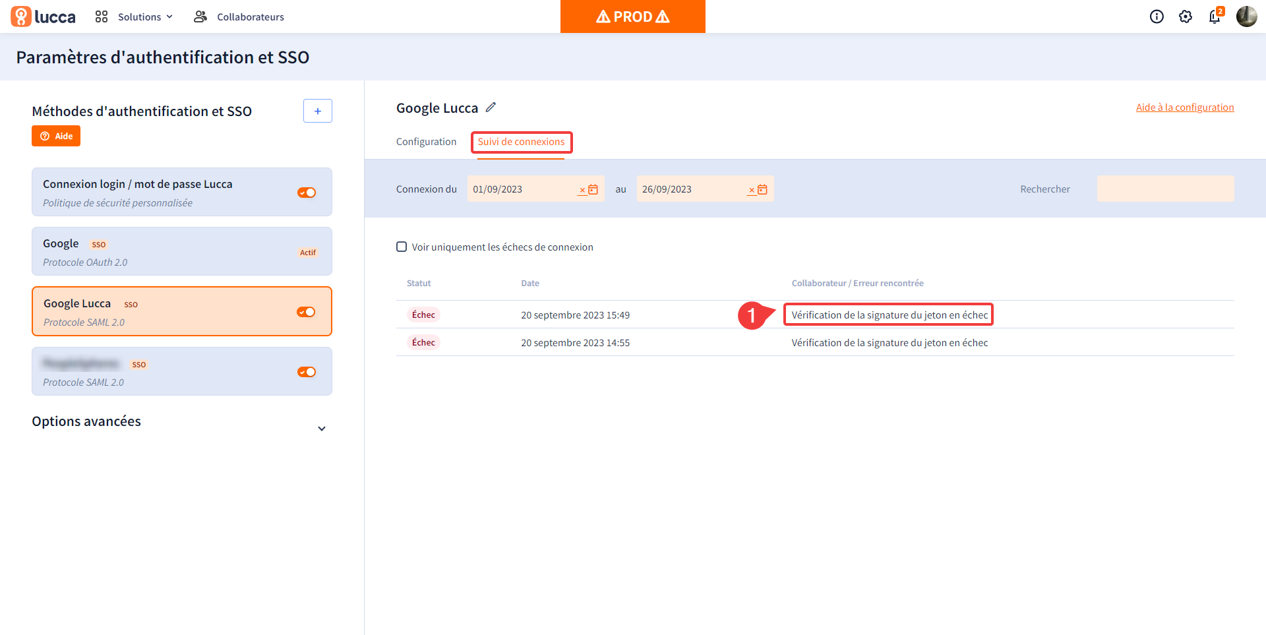Click the date 20 septembre 2023 15:49
This screenshot has width=1266, height=635.
tap(576, 315)
